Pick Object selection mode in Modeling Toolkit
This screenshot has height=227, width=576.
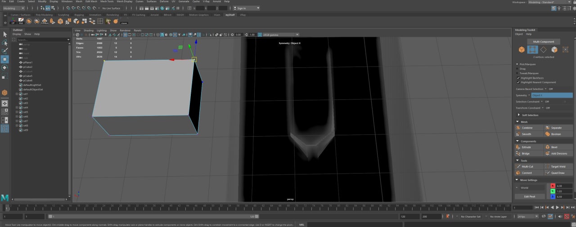click(522, 49)
